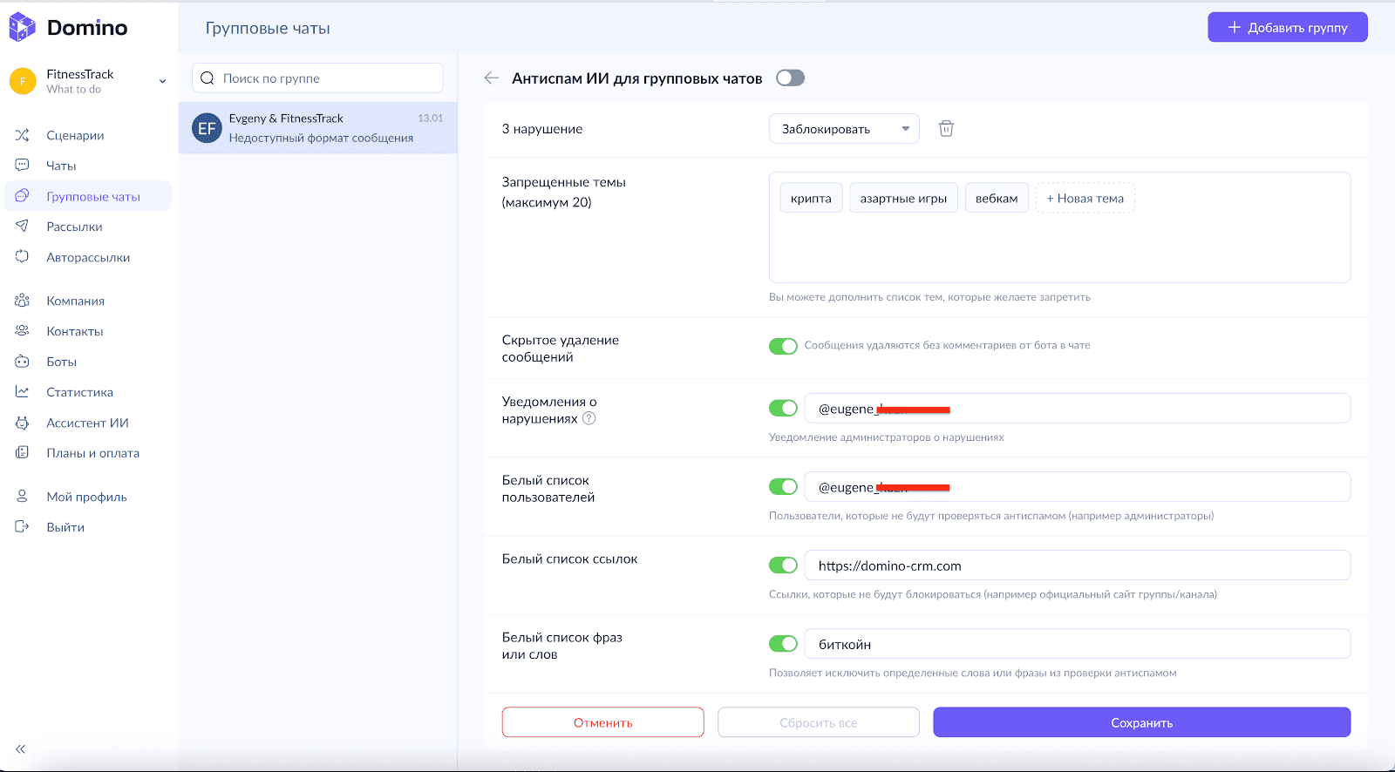
Task: Expand the FitnessTrack workspace switcher
Action: point(162,81)
